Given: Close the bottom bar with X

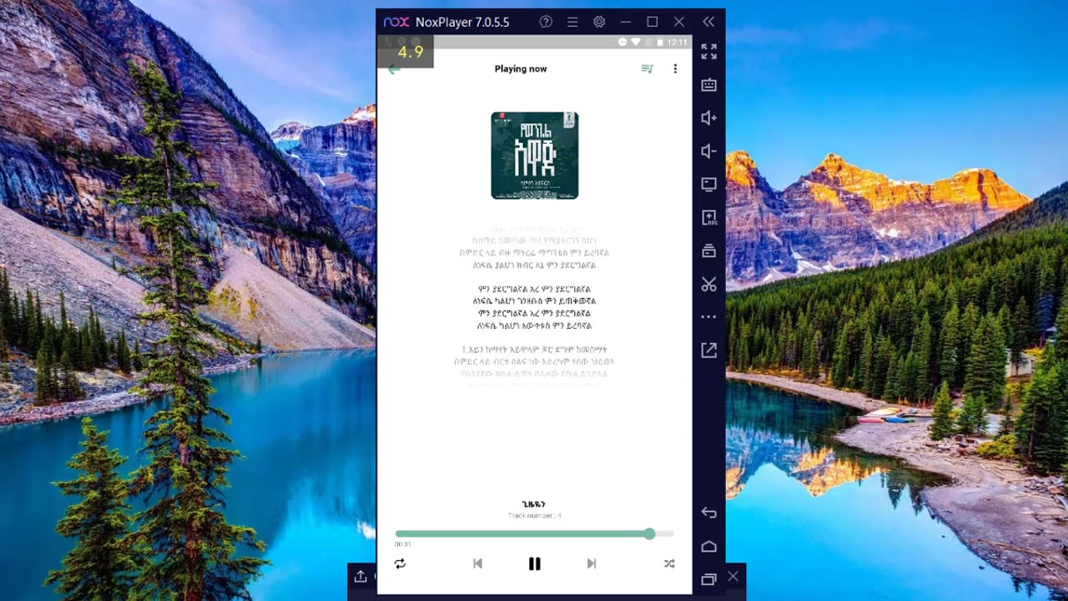Looking at the screenshot, I should pyautogui.click(x=733, y=576).
